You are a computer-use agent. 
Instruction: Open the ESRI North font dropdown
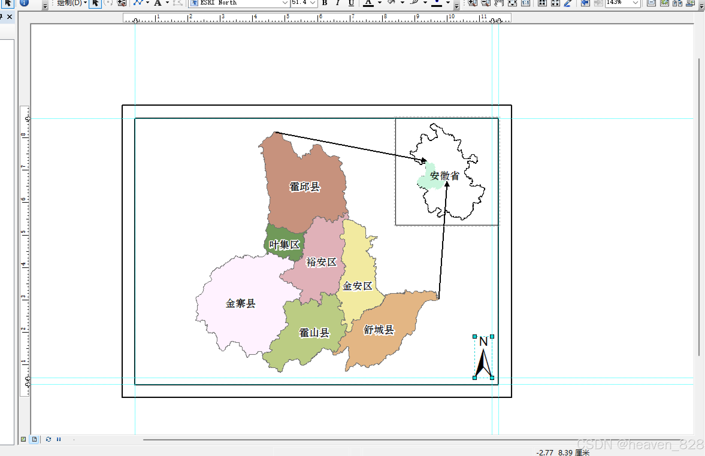pyautogui.click(x=285, y=3)
